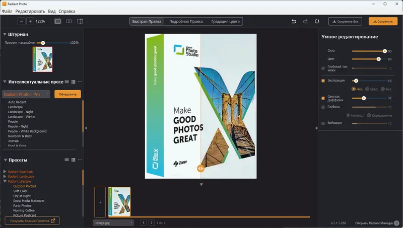Click the redo arrow icon
The height and width of the screenshot is (228, 403).
305,21
